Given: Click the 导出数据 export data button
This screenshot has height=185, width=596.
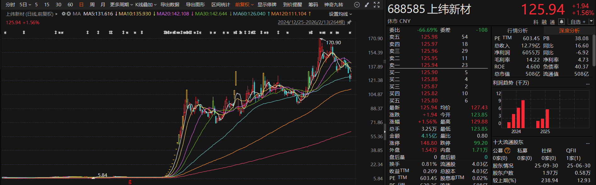Looking at the screenshot, I should [x=170, y=5].
